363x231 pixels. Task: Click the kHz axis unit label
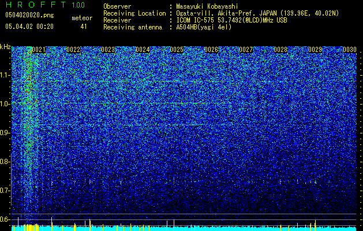(5, 47)
